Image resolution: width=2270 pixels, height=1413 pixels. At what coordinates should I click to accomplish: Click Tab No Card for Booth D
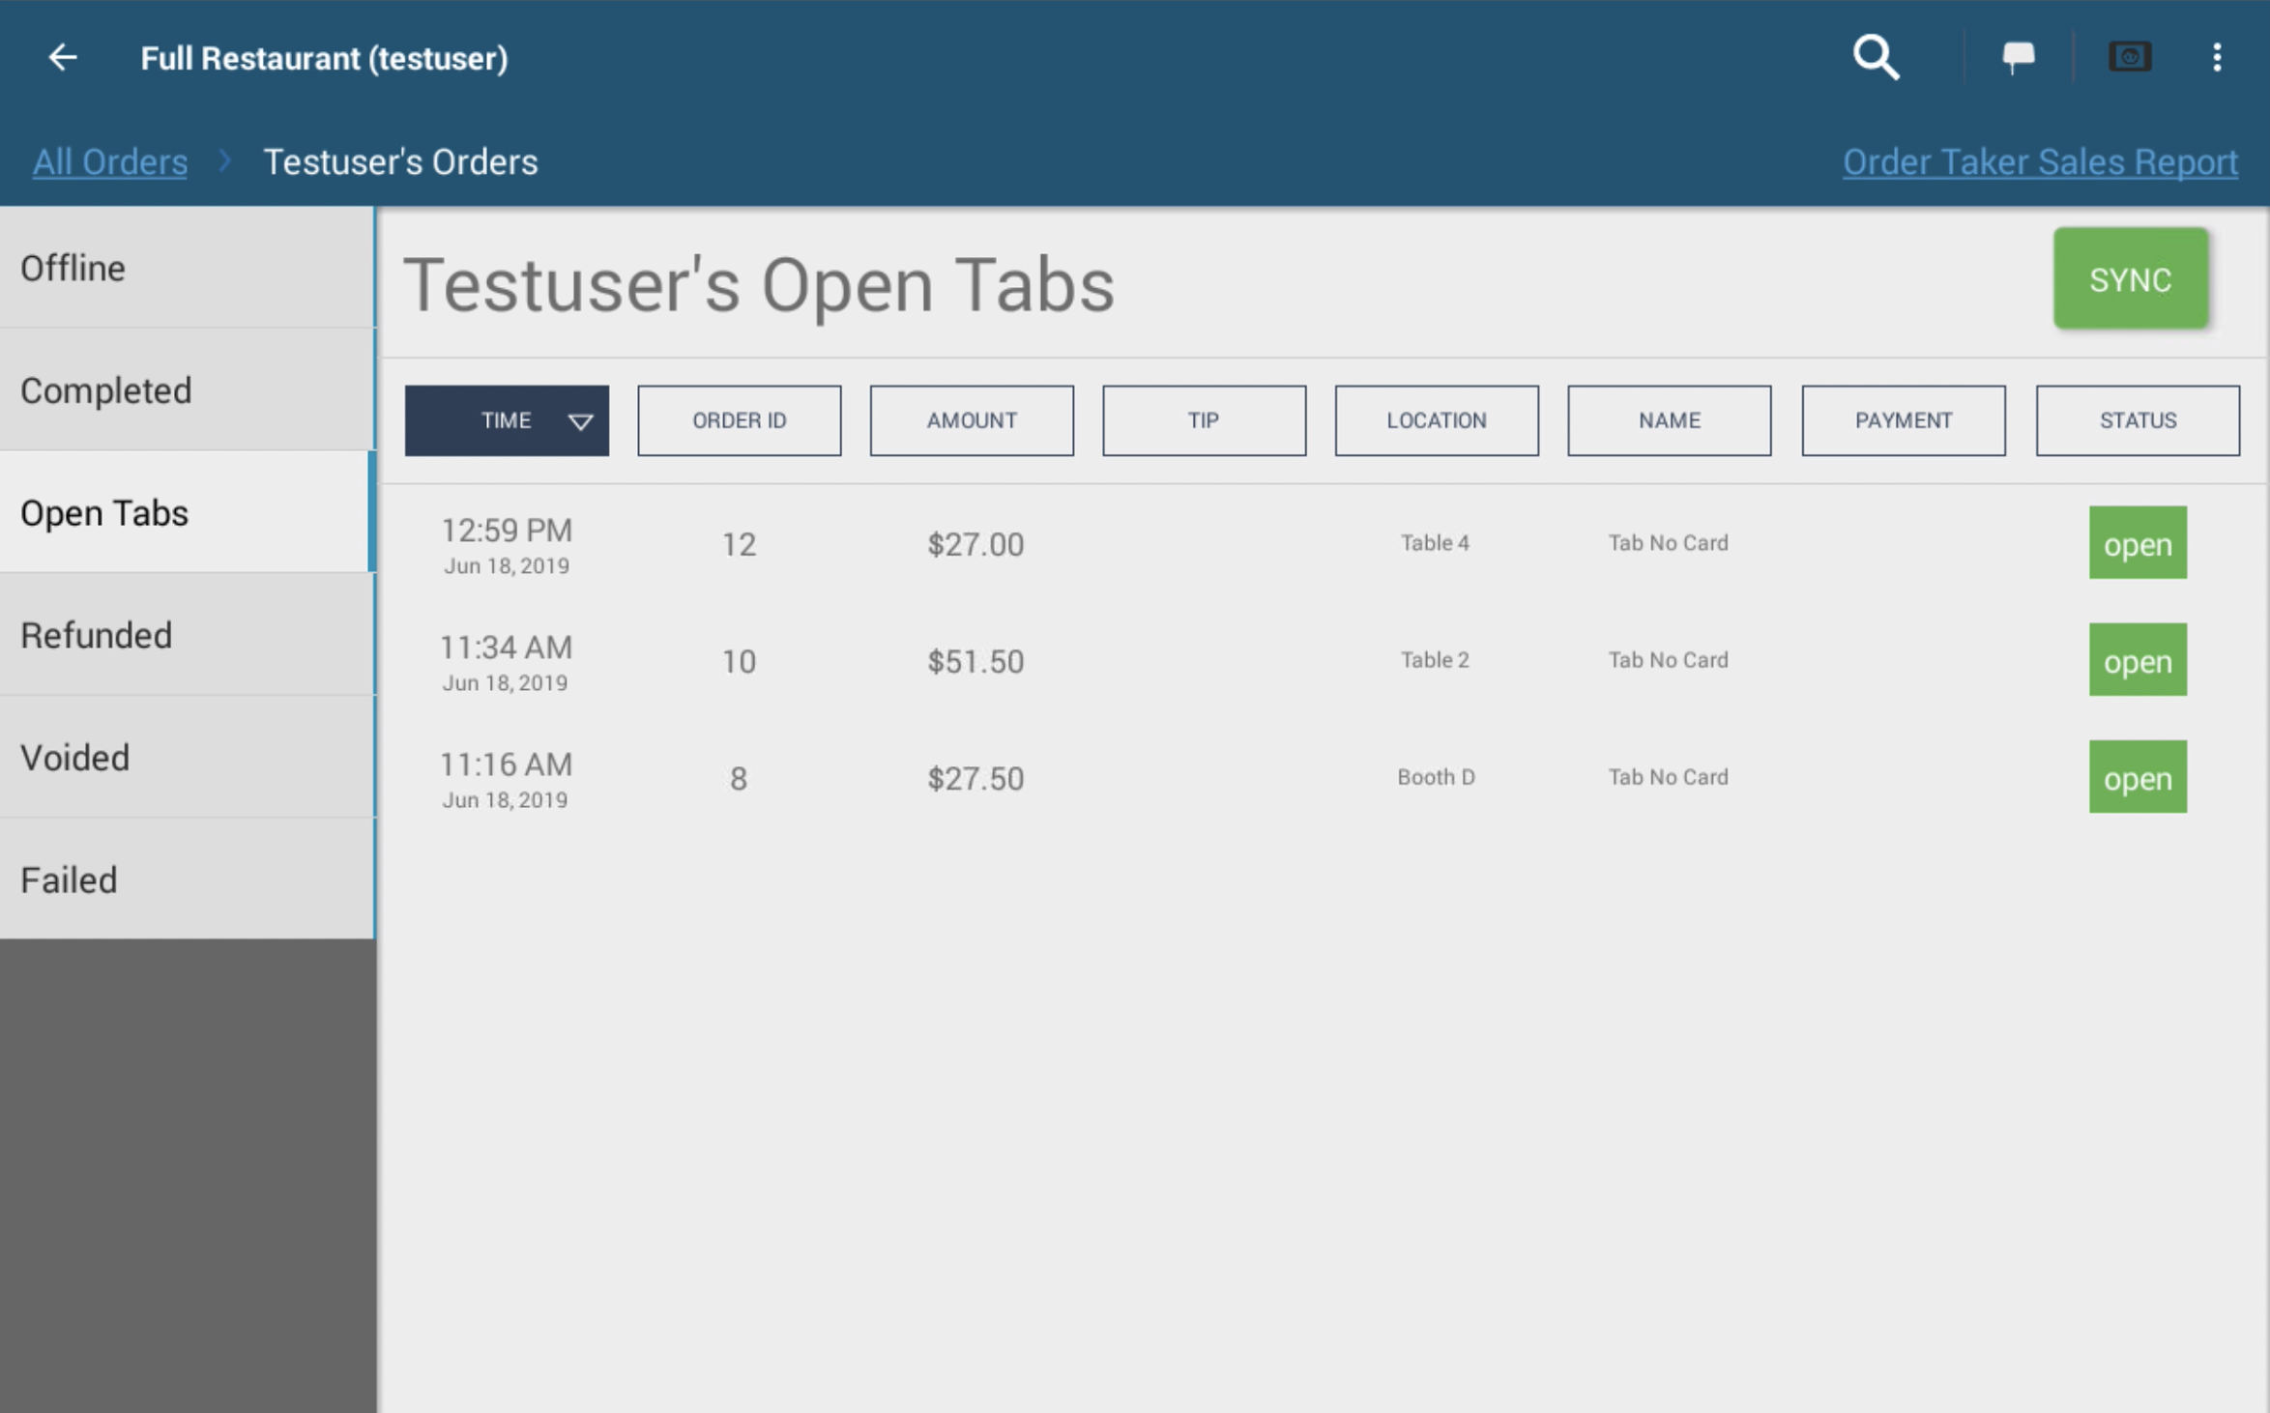pos(1668,776)
